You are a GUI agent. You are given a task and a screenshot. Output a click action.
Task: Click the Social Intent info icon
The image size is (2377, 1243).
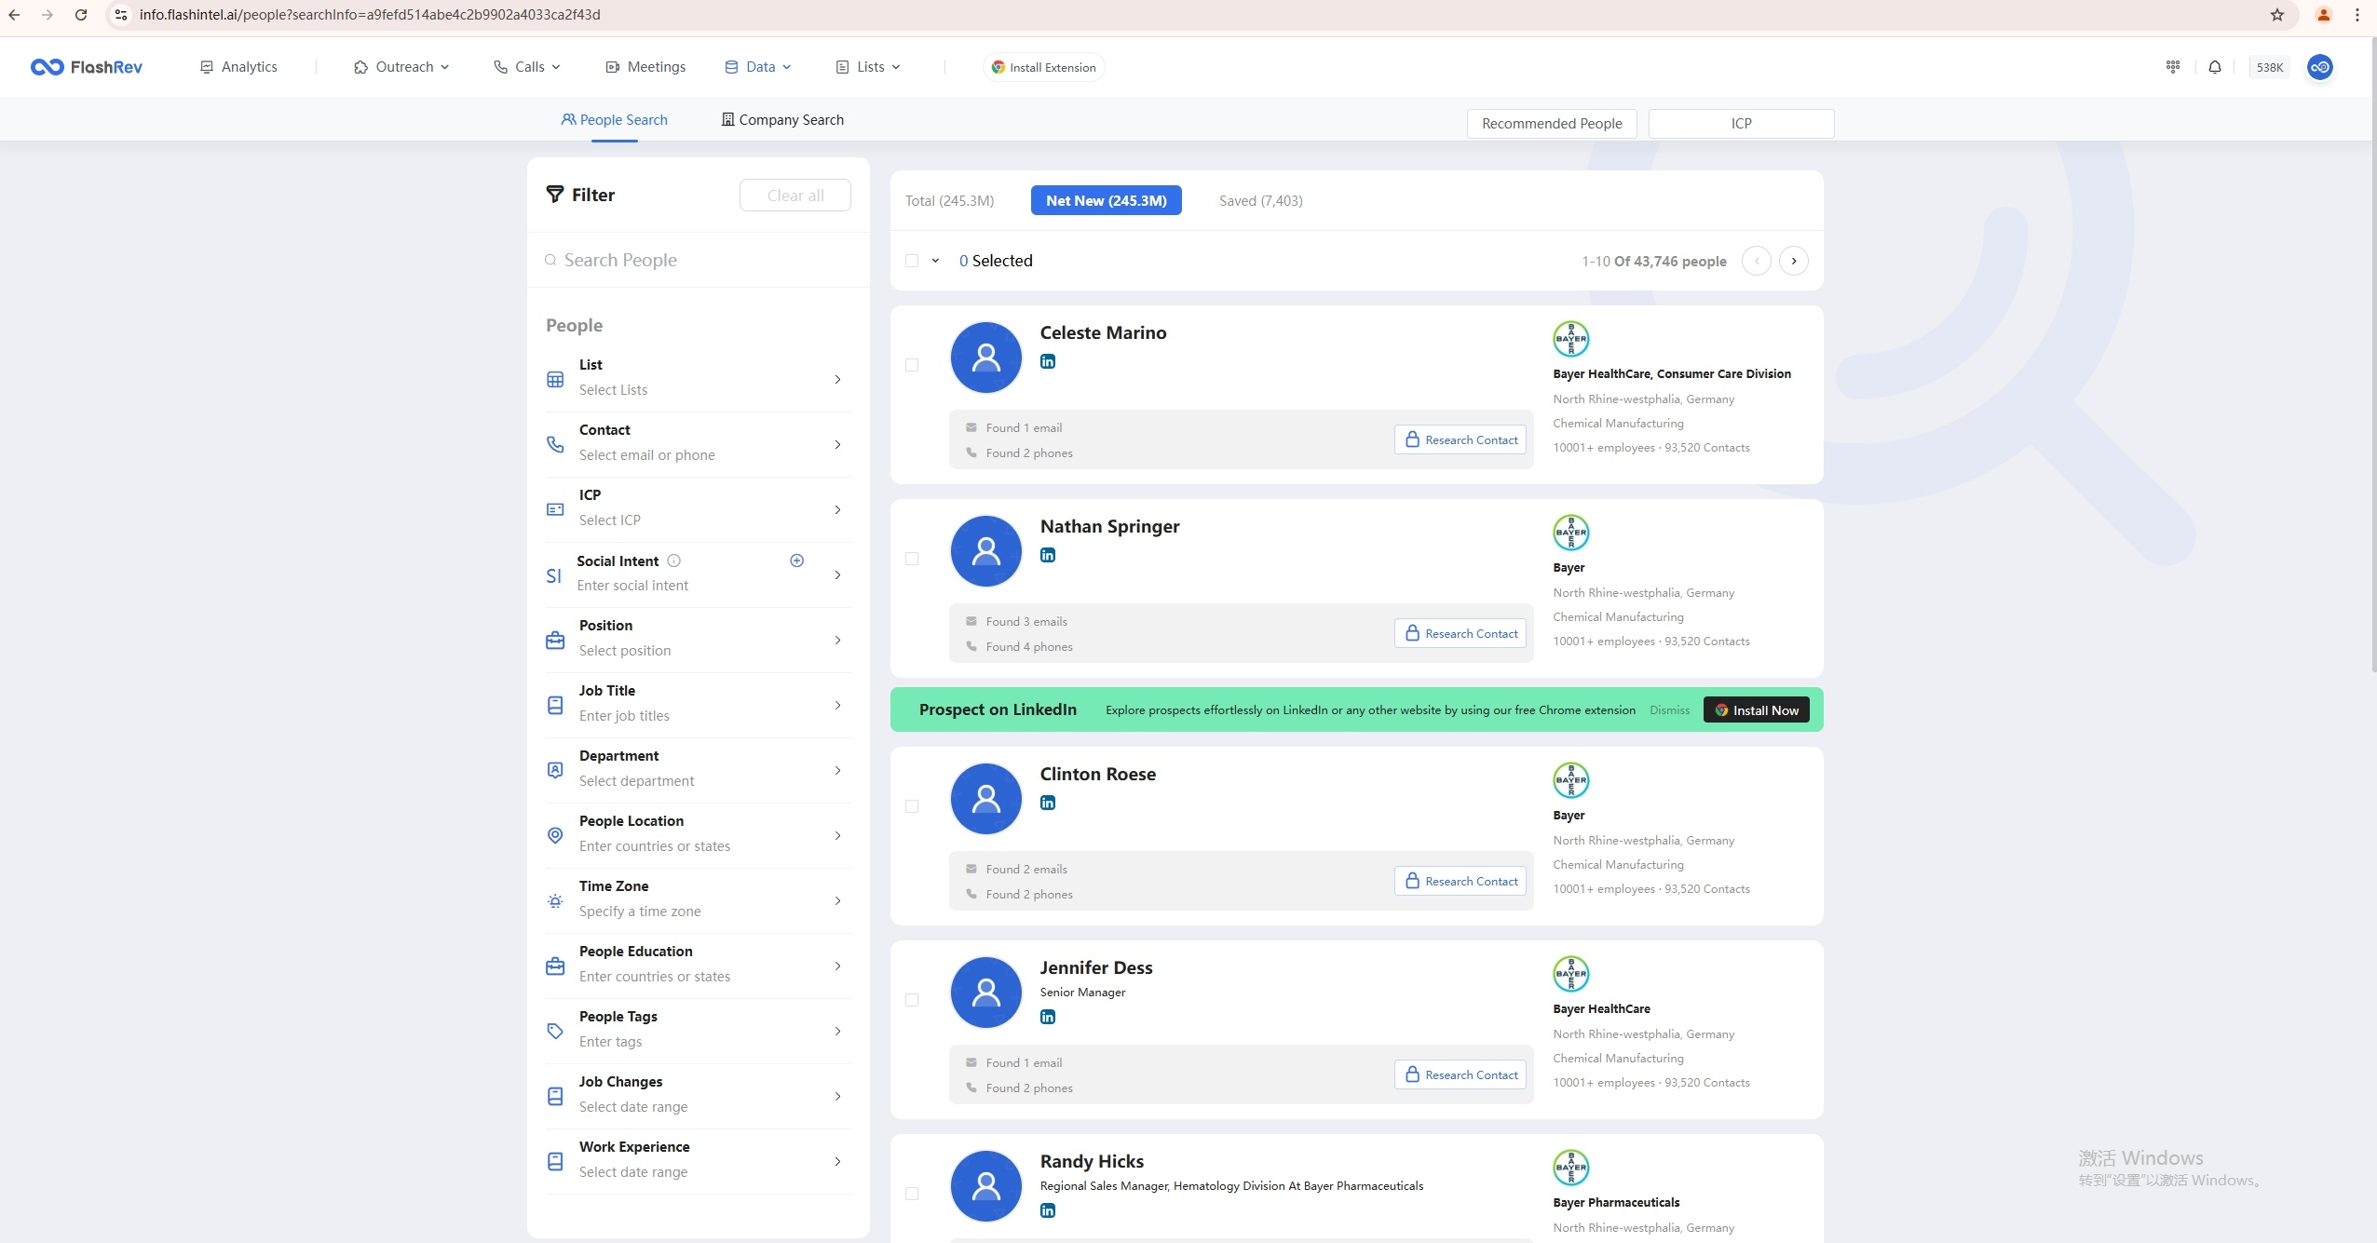point(674,561)
